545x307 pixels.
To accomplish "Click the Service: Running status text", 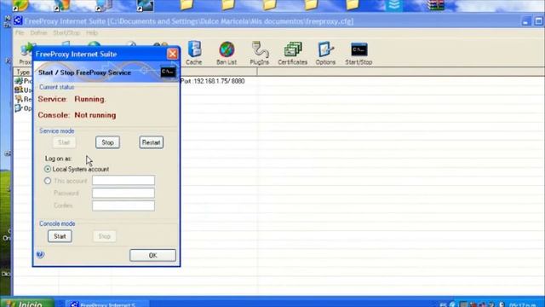I will point(72,99).
